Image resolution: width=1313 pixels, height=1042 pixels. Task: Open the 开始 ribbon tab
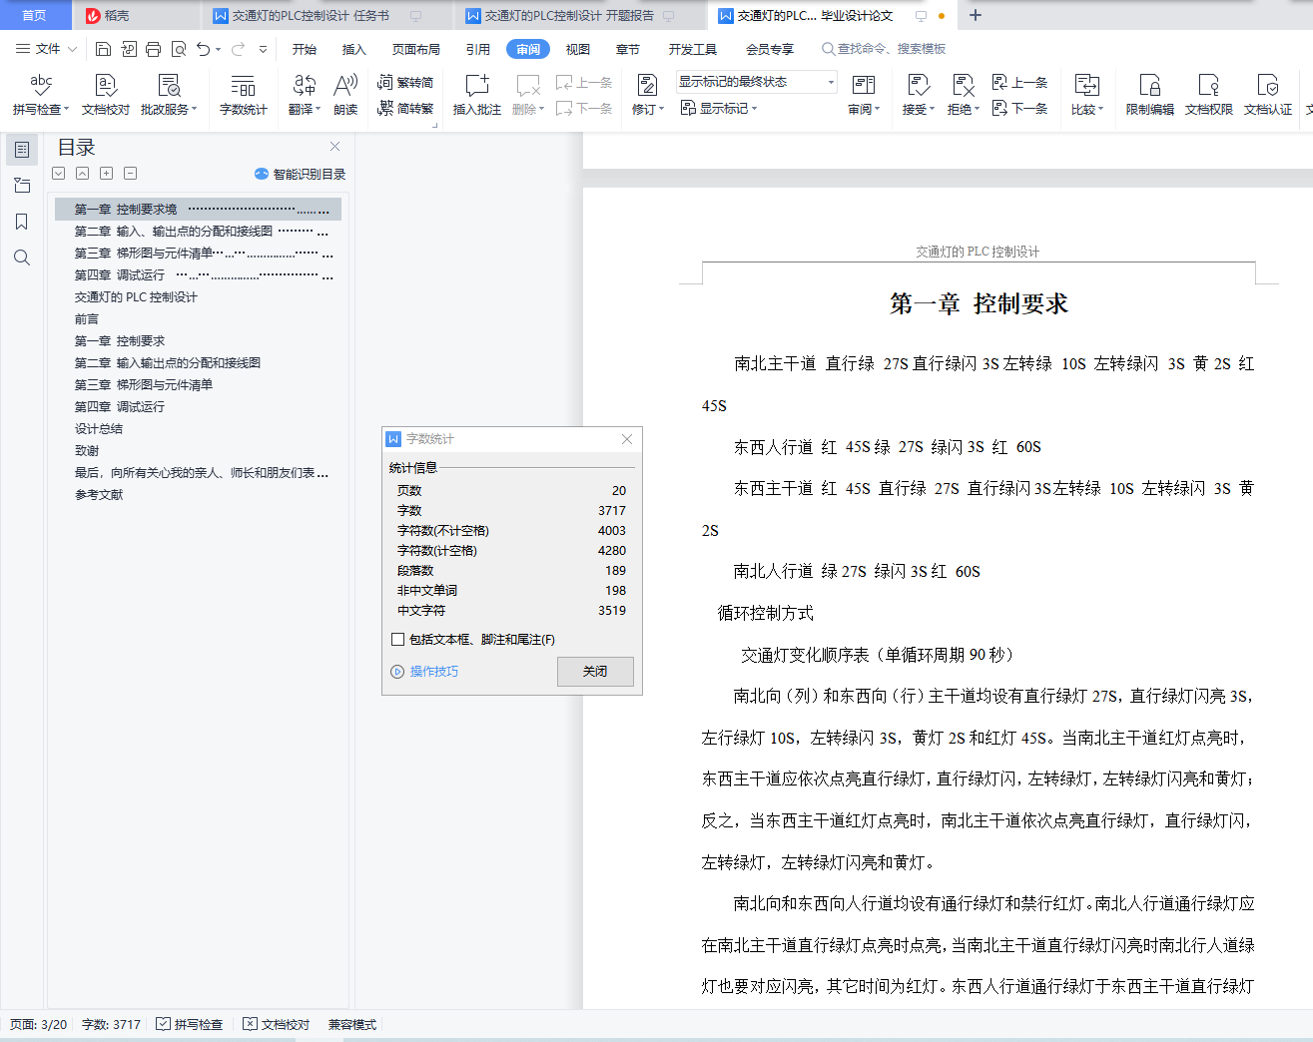[305, 49]
